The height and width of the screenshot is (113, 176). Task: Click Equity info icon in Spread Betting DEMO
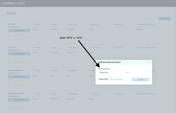pyautogui.click(x=51, y=94)
